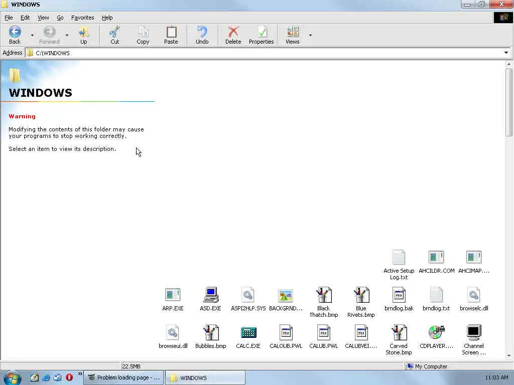The height and width of the screenshot is (385, 514).
Task: Select Blue Rivets.bmp file
Action: click(x=361, y=302)
